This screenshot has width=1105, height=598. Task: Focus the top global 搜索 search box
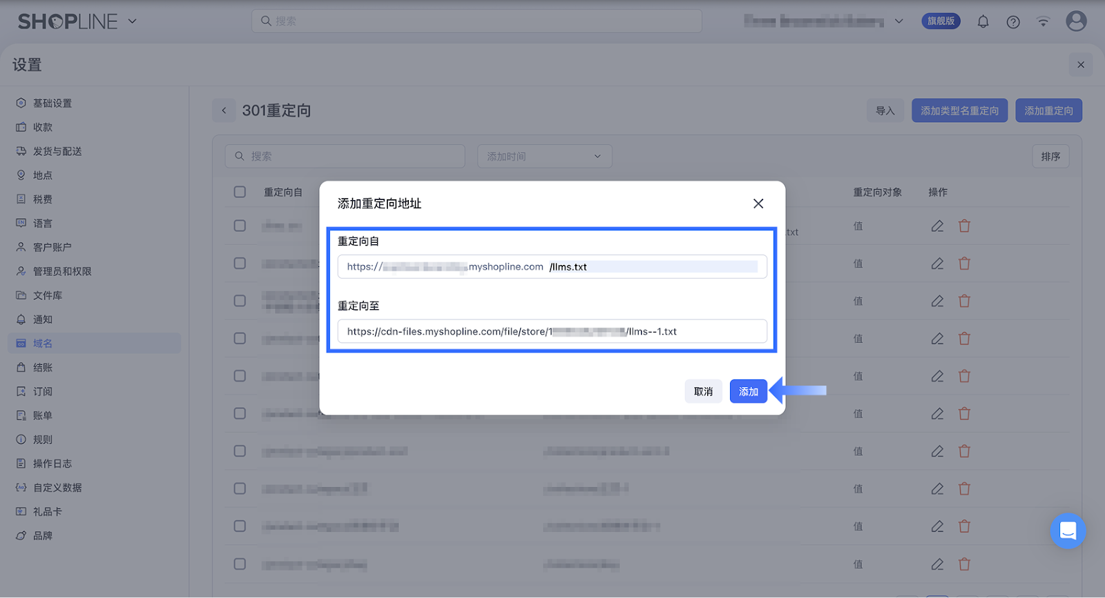(x=477, y=21)
